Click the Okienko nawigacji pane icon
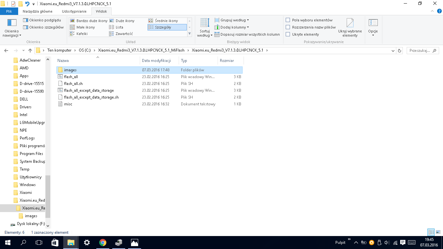 [12, 23]
